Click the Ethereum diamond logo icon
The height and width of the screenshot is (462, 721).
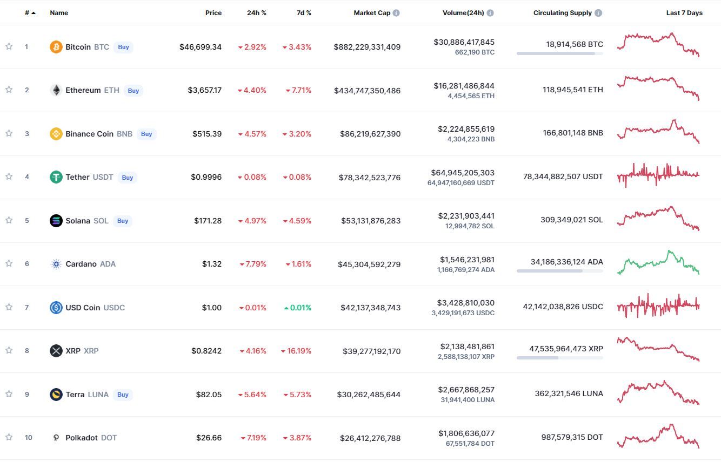56,90
